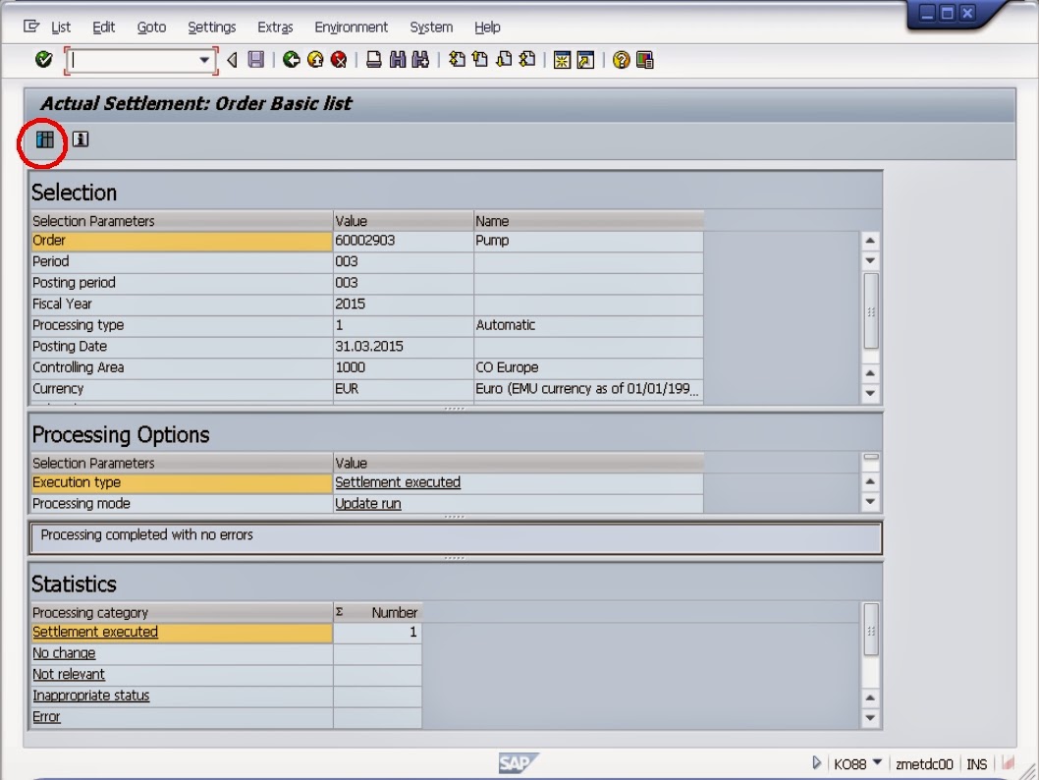Click the green Back arrow icon

291,60
